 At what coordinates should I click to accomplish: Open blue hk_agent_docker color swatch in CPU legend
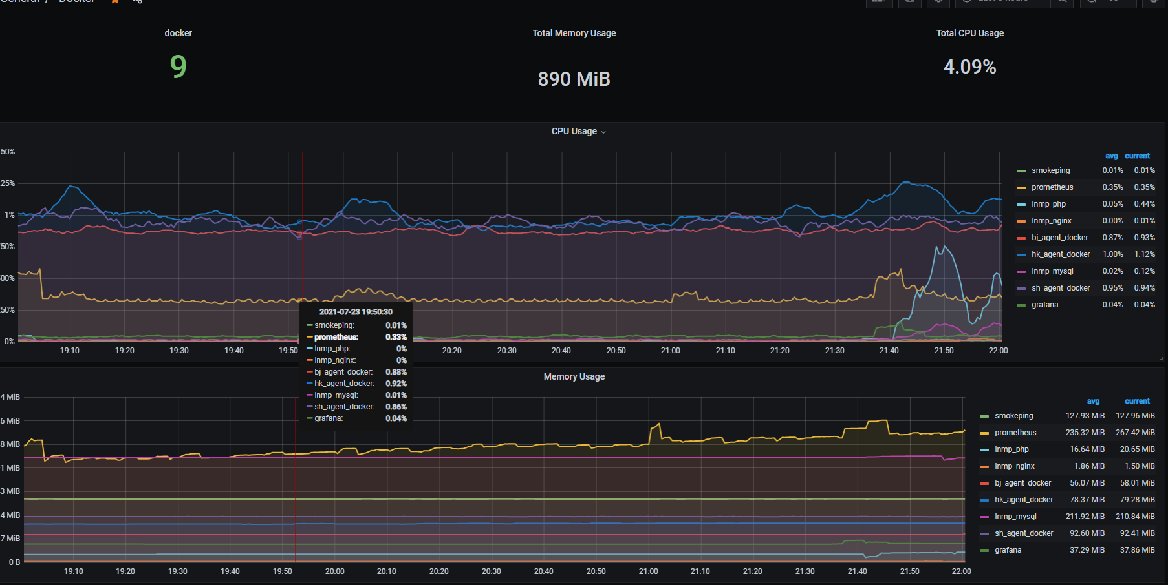(1021, 255)
